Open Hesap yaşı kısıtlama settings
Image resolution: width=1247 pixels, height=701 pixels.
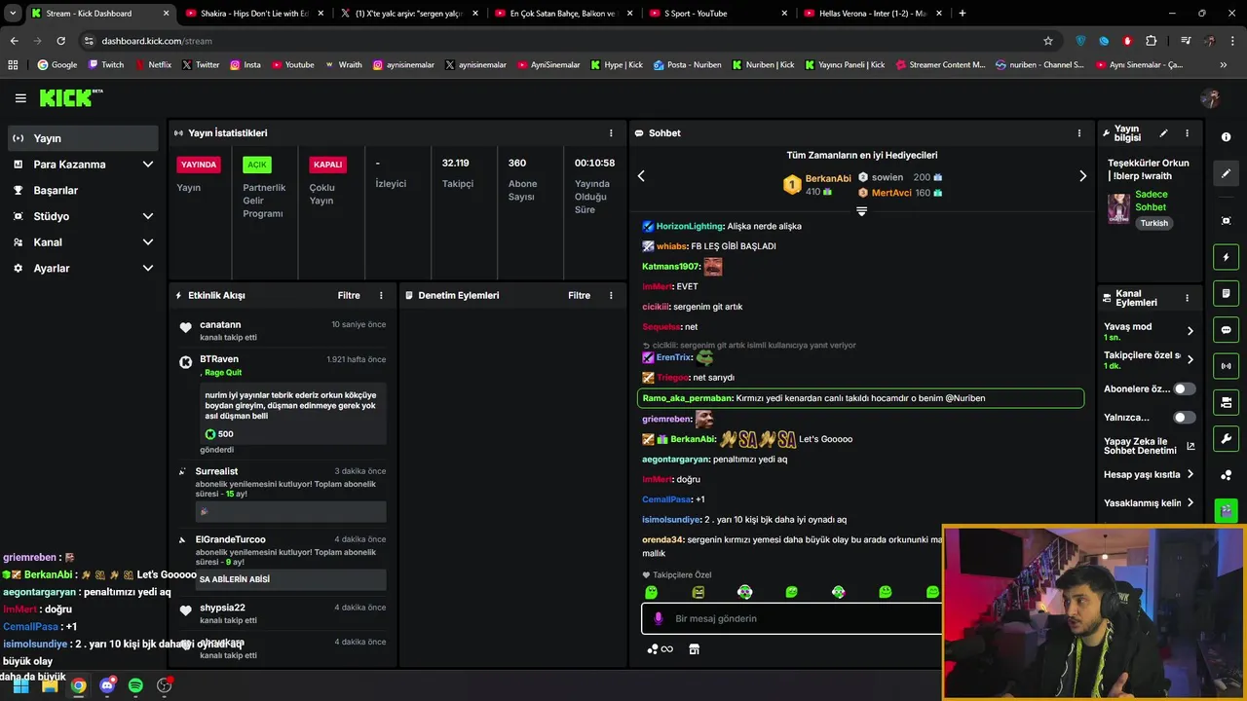1149,475
